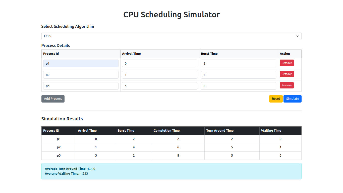Click the Simulation Results heading

point(62,119)
